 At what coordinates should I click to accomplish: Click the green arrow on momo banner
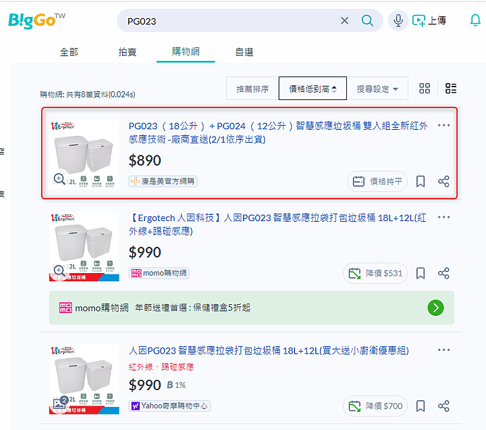point(435,308)
